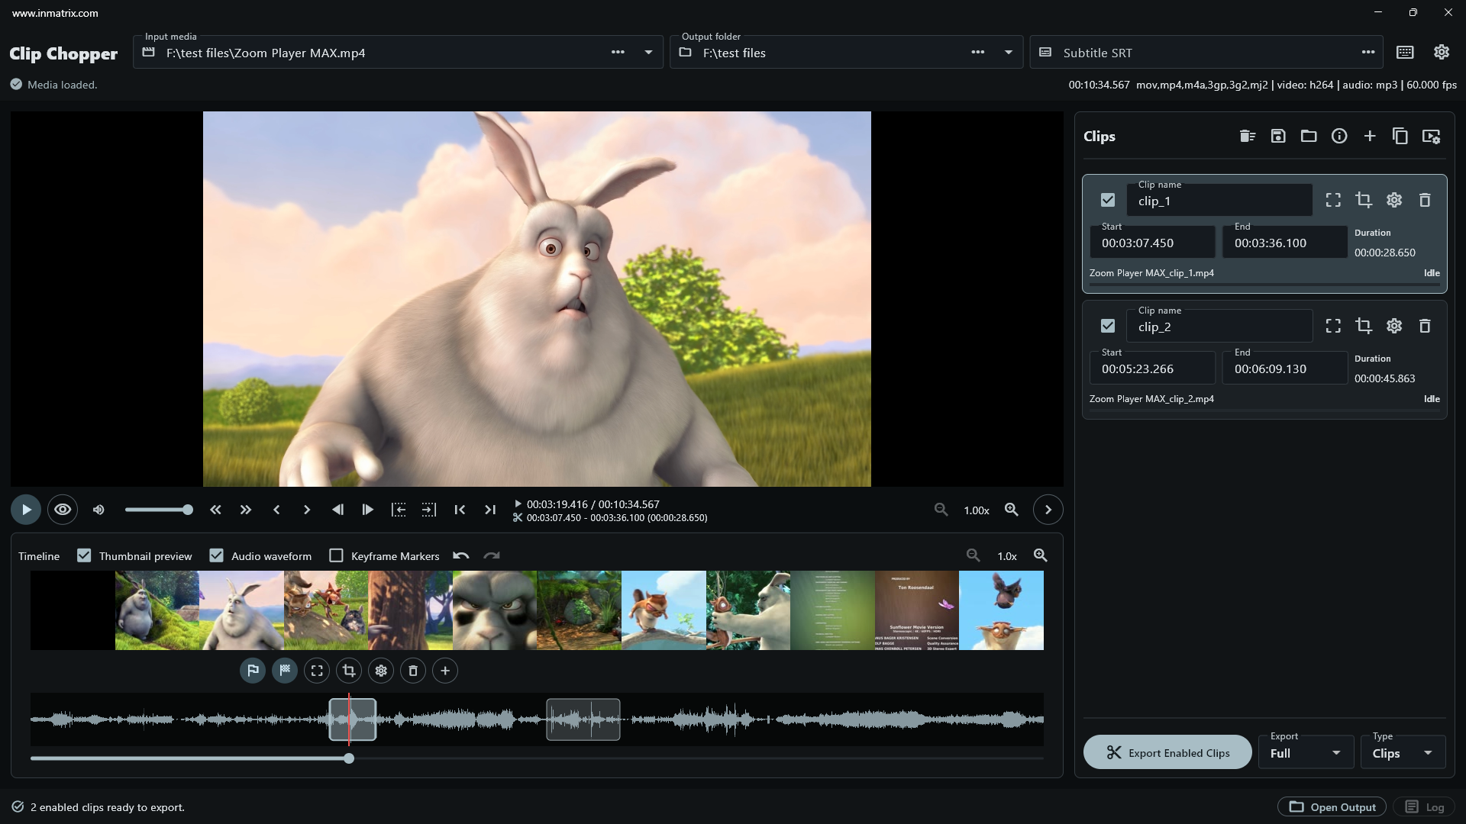Open the Type Clips dropdown
Screen dimensions: 1466x824
click(x=1403, y=752)
